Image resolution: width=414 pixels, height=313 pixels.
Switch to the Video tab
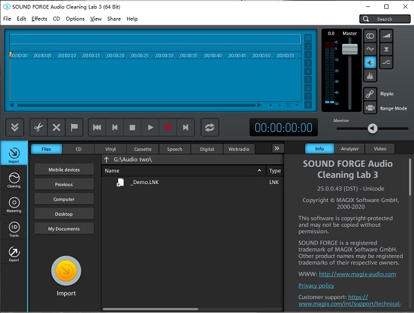[x=380, y=149]
